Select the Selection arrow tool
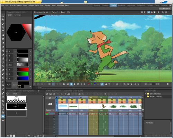The height and width of the screenshot is (138, 173). [3, 20]
